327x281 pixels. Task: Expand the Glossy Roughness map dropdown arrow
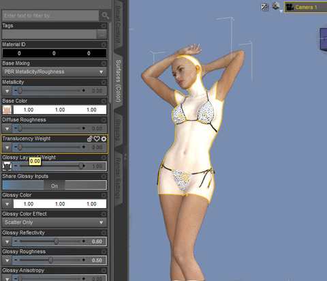(x=7, y=261)
